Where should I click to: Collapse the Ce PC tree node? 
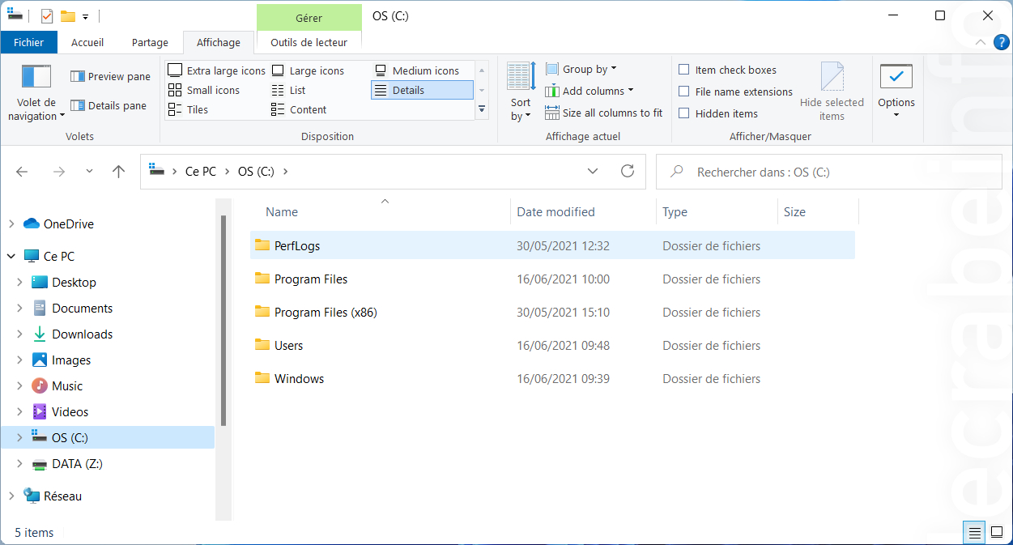pos(11,257)
